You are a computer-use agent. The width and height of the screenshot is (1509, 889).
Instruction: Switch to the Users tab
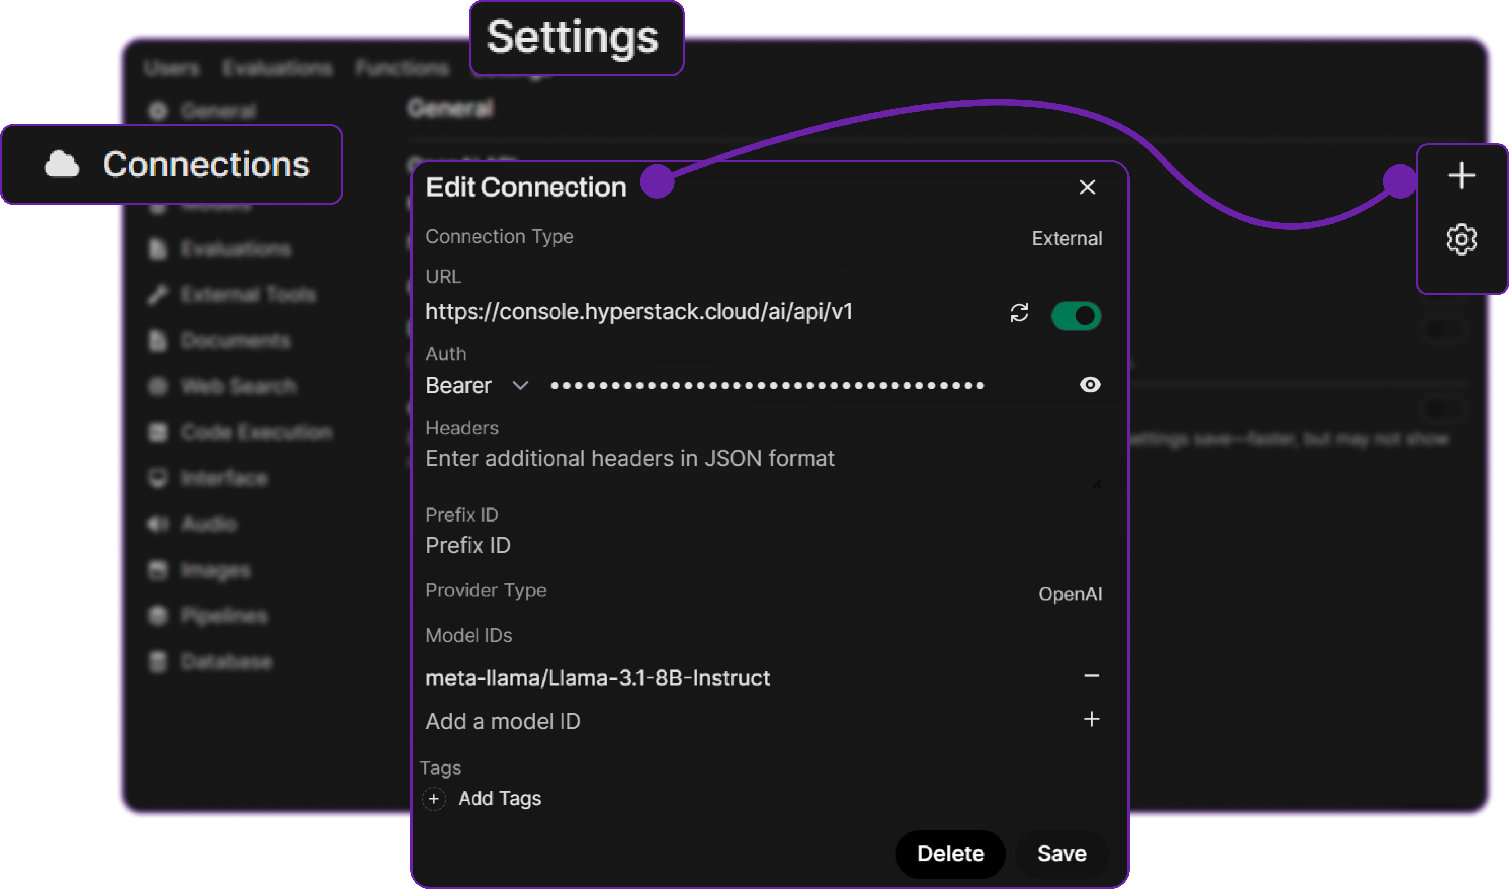[171, 68]
